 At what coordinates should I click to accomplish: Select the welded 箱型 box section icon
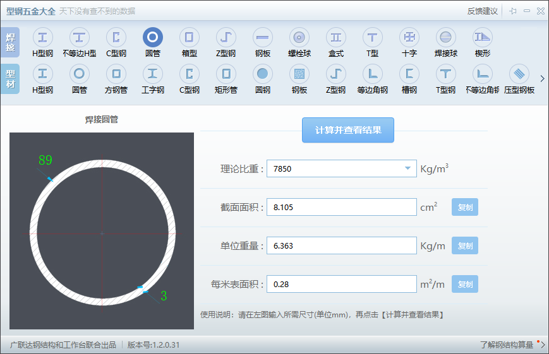tap(189, 37)
